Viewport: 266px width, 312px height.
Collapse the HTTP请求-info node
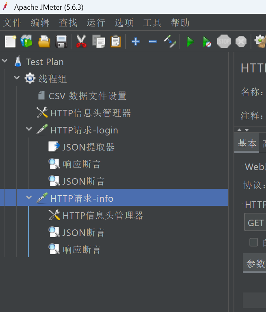pyautogui.click(x=29, y=197)
